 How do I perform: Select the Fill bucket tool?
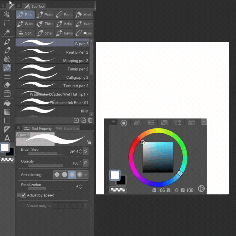(x=7, y=103)
